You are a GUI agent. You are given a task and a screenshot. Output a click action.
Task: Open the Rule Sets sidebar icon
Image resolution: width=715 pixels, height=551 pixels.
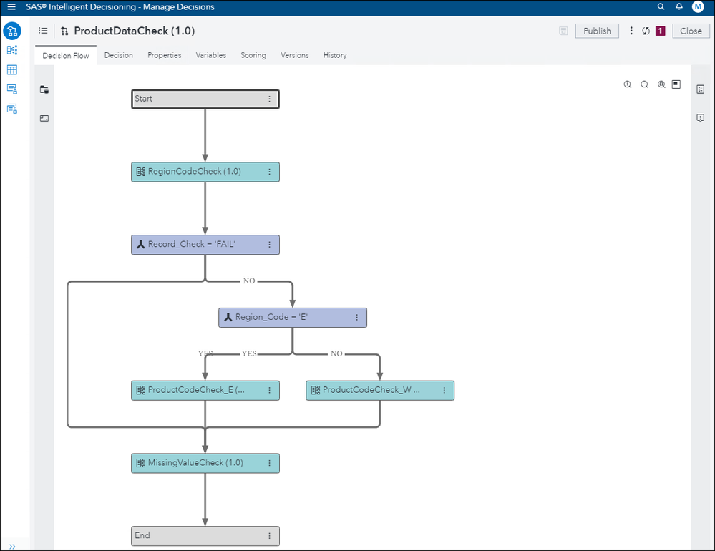[x=12, y=50]
